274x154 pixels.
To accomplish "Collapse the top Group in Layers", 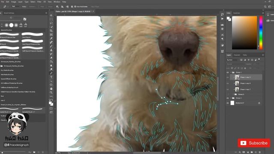I will (231, 72).
